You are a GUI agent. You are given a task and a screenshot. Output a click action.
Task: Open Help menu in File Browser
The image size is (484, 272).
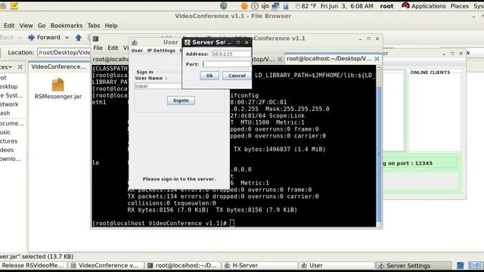pos(111,26)
